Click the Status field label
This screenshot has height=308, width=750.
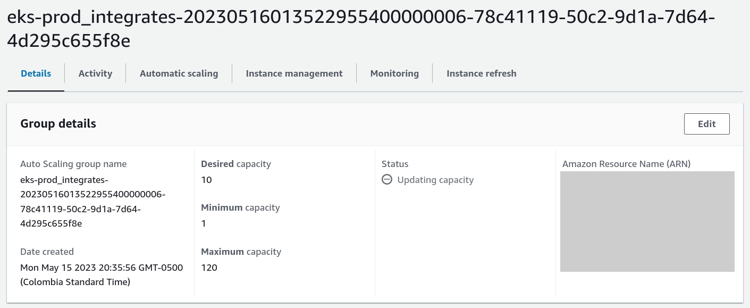coord(395,164)
